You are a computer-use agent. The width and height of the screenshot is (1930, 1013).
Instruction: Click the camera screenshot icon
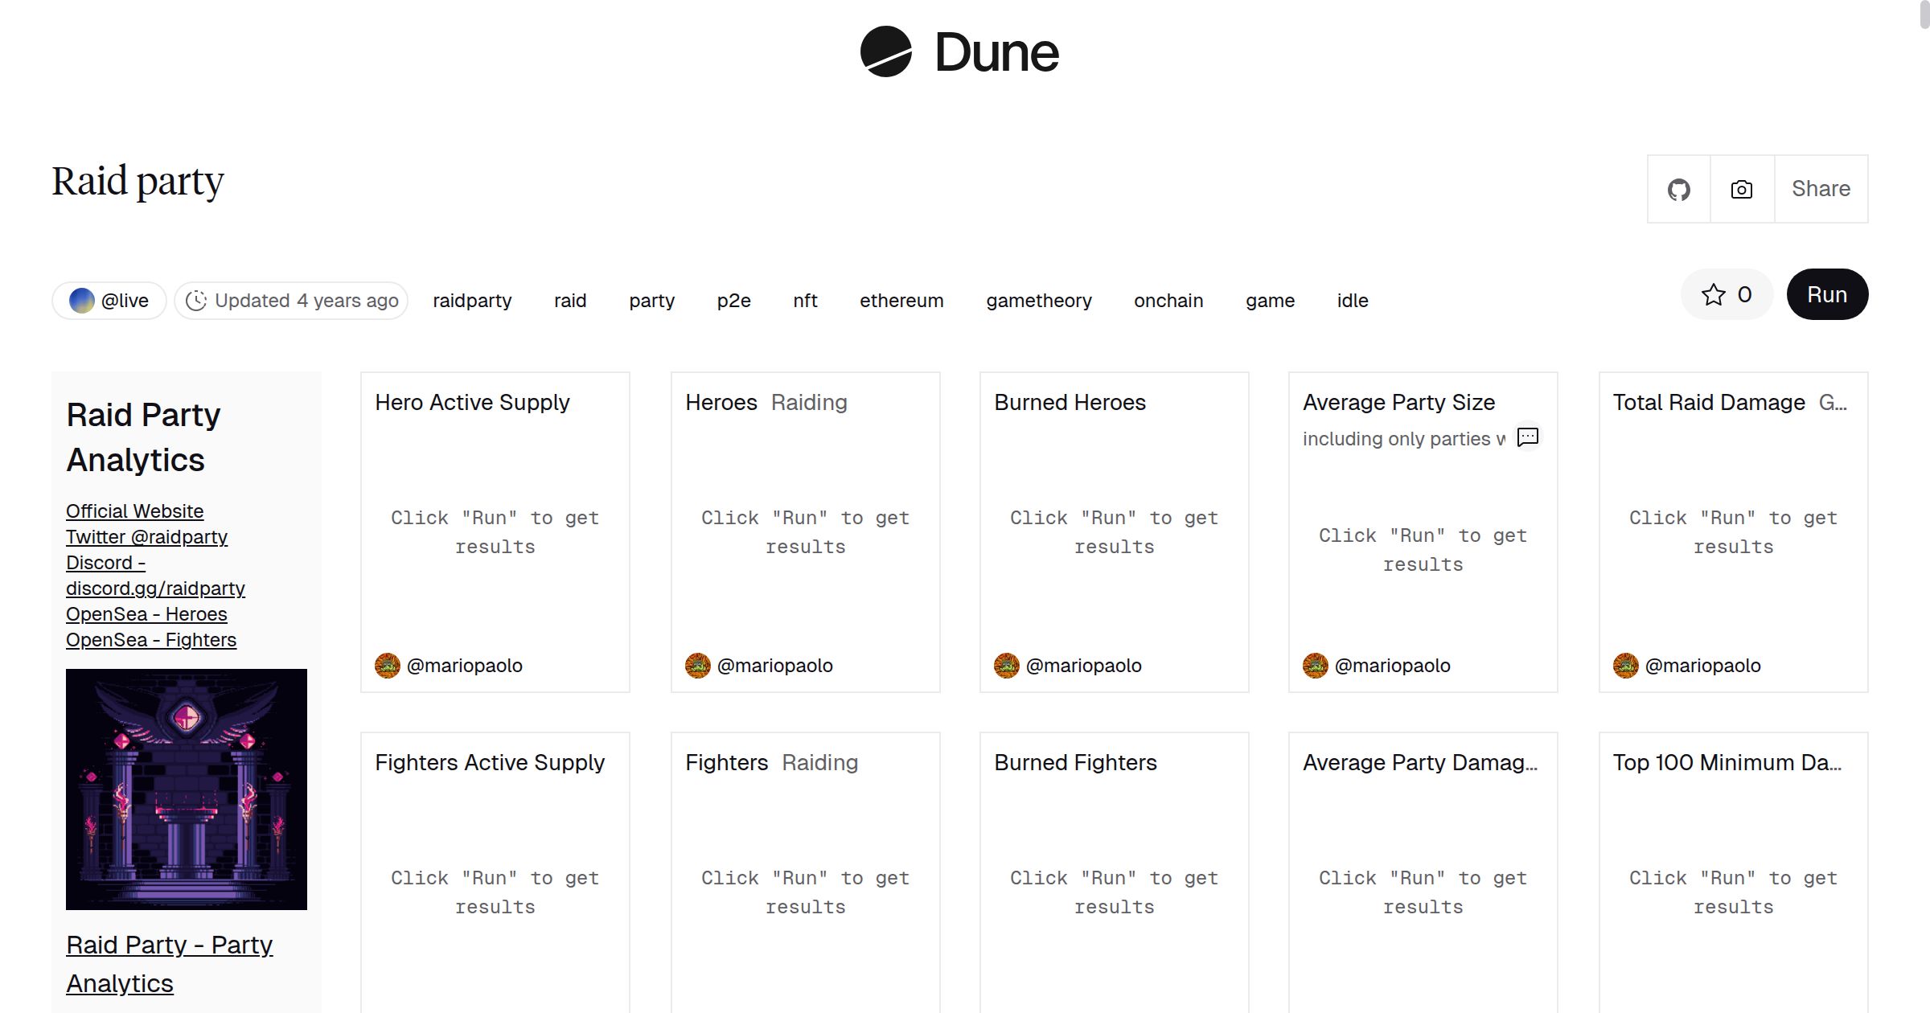pos(1741,190)
